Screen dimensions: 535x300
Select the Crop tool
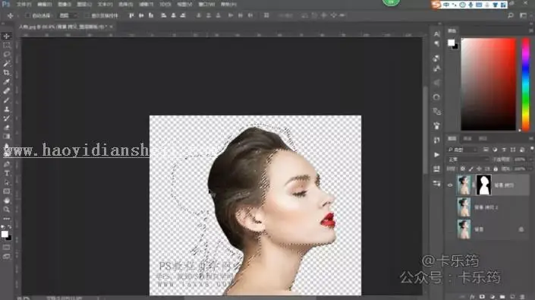coord(7,73)
